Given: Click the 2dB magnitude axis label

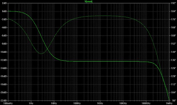Looking at the screenshot, I should 4,3.
